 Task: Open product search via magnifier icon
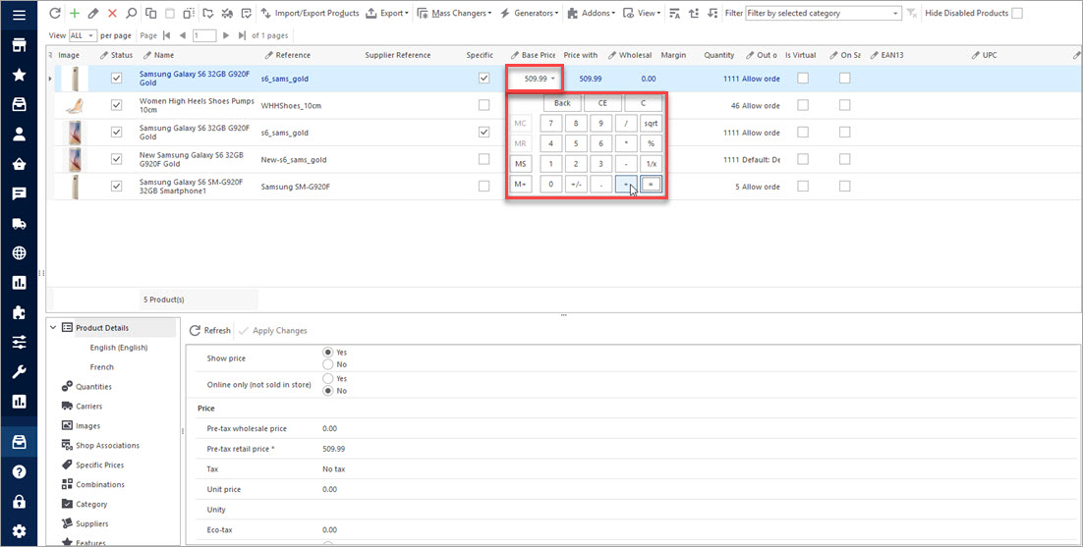tap(131, 13)
